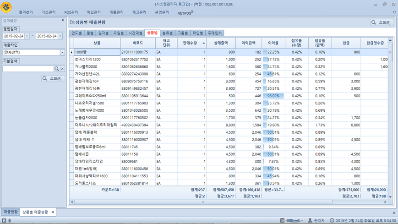Open NETPOS menu
This screenshot has width=398, height=224.
click(x=185, y=13)
